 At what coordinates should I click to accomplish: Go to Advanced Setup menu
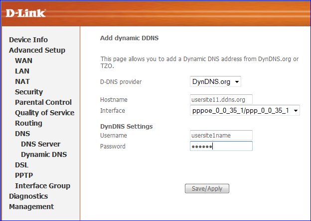[x=37, y=50]
